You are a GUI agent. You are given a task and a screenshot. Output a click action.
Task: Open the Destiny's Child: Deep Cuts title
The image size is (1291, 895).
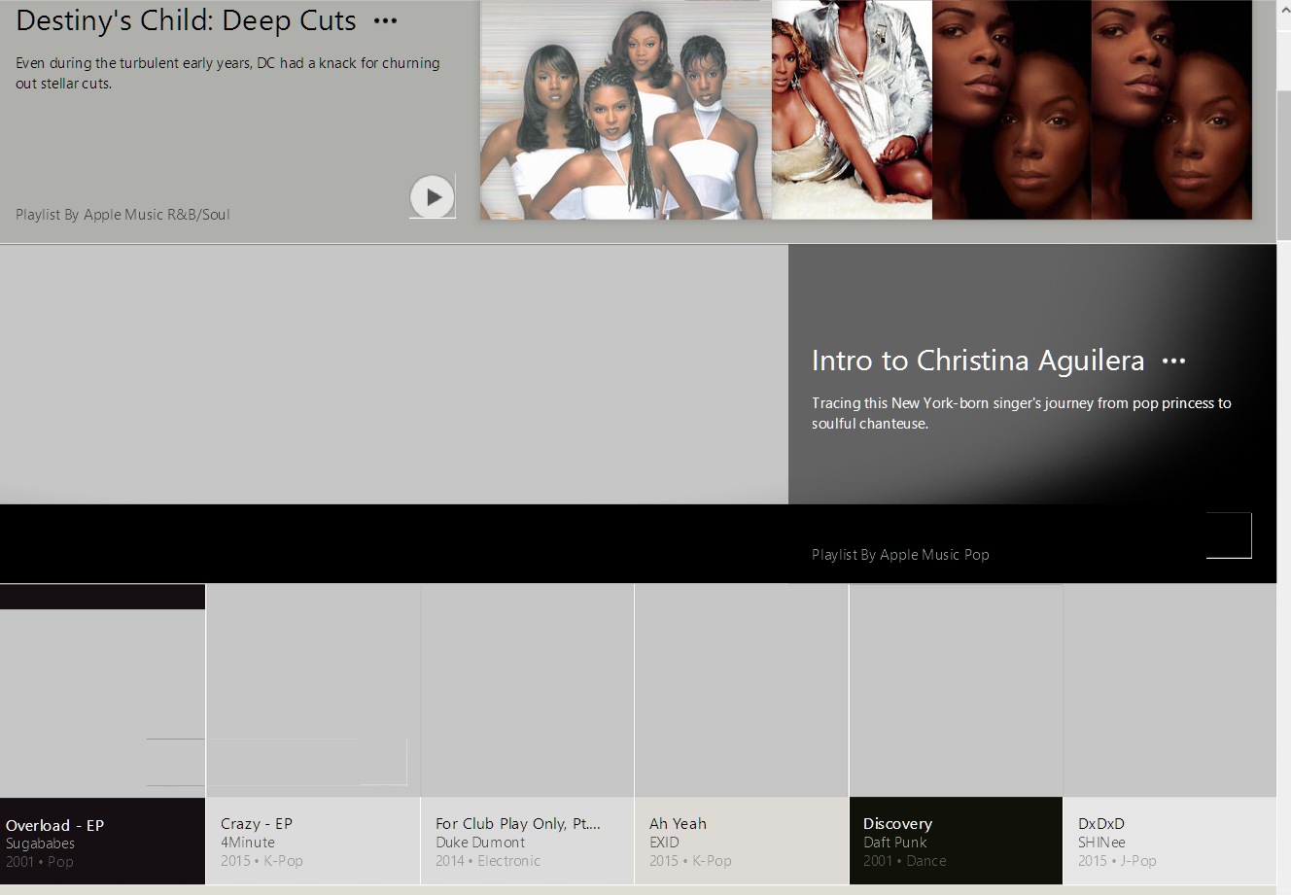tap(186, 20)
